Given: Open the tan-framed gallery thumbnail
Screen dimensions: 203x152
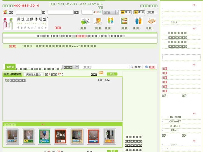Looking at the screenshot, I should point(77,137).
